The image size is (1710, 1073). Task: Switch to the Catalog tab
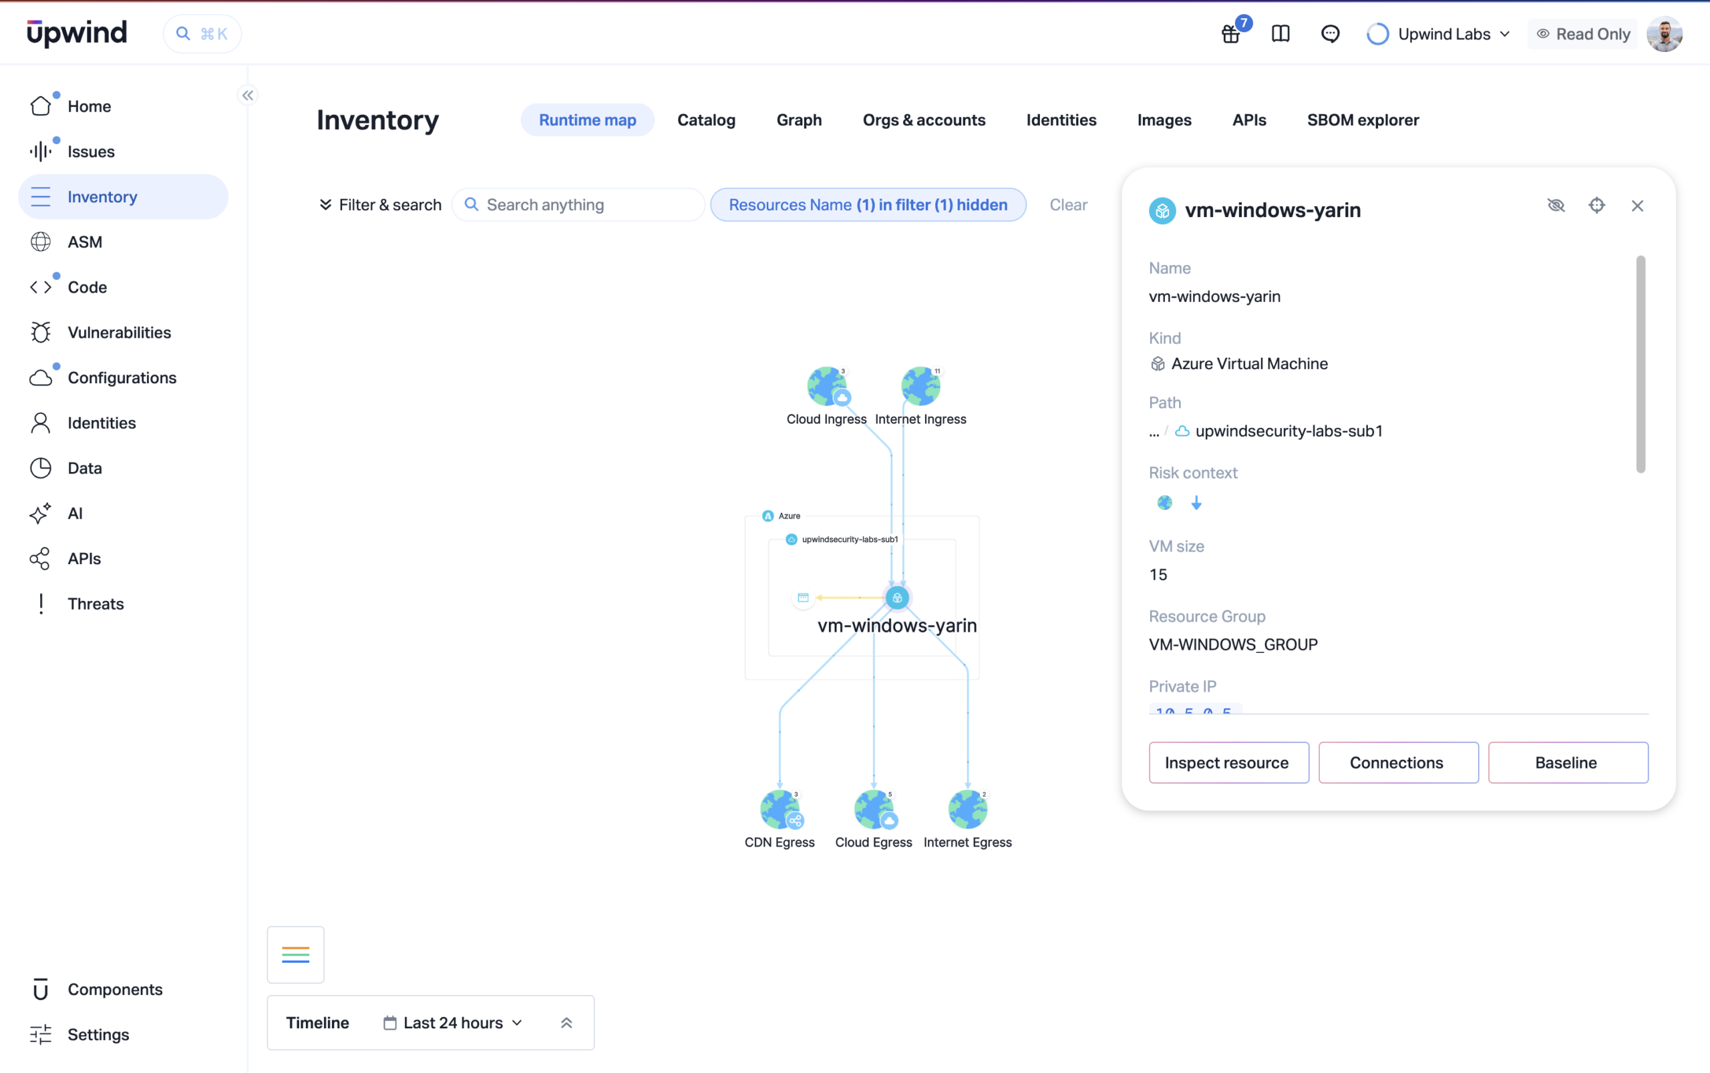point(706,120)
